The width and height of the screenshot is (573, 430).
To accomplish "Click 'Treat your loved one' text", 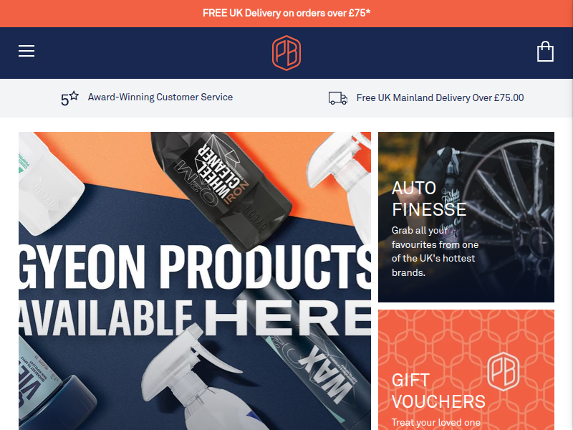I will tap(435, 422).
